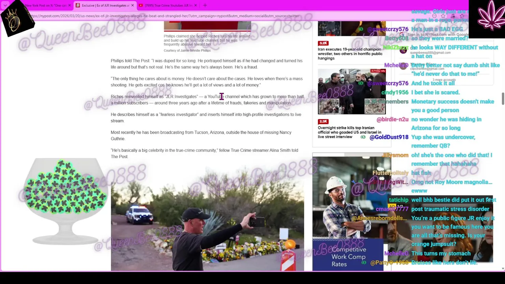Click the Competitive Work Comp Rates ad

point(349,214)
